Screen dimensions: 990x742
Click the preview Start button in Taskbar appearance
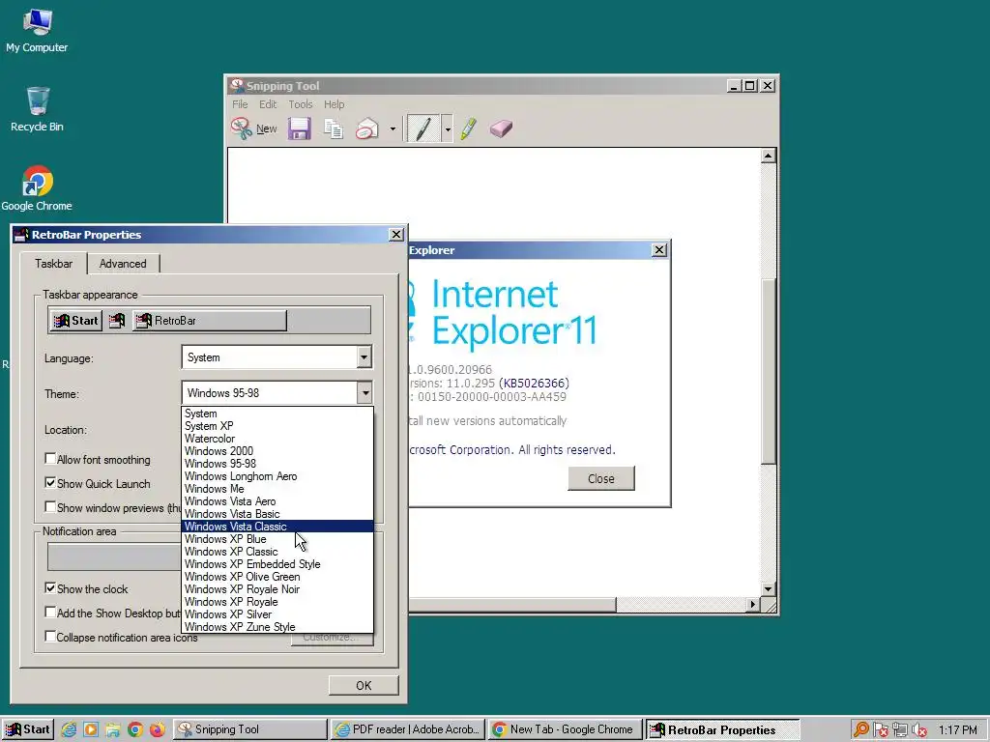tap(75, 321)
